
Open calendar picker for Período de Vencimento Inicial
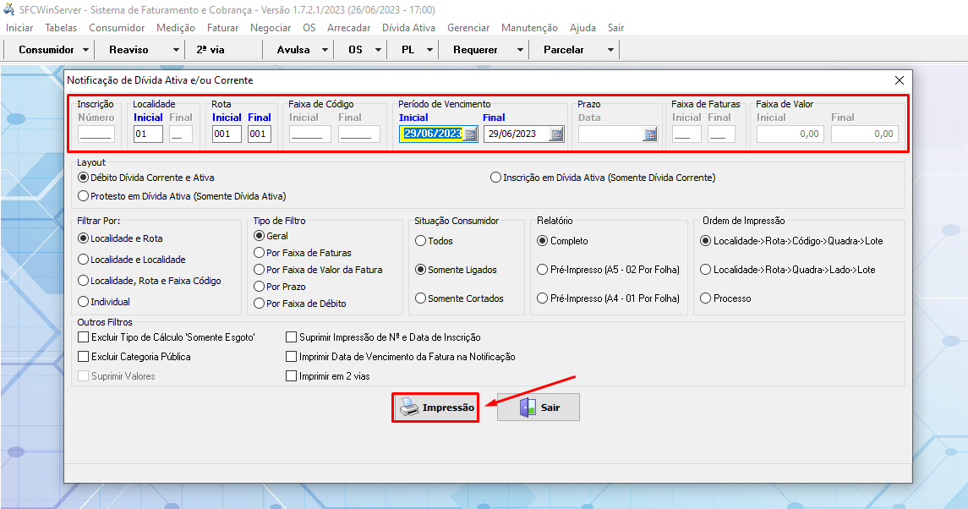pos(471,134)
